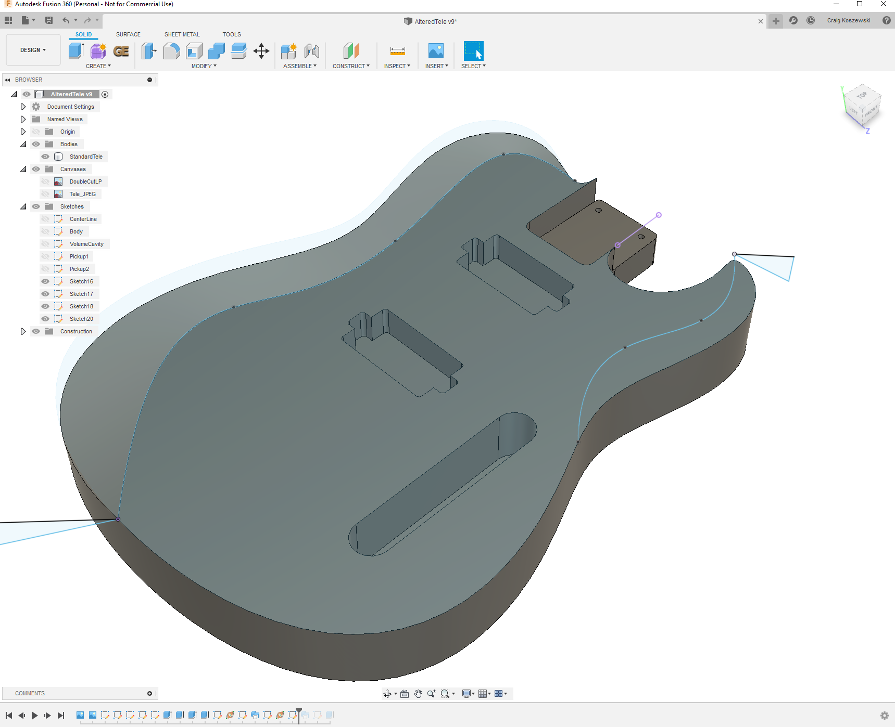Collapse the Comments panel
Image resolution: width=895 pixels, height=727 pixels.
pos(150,693)
